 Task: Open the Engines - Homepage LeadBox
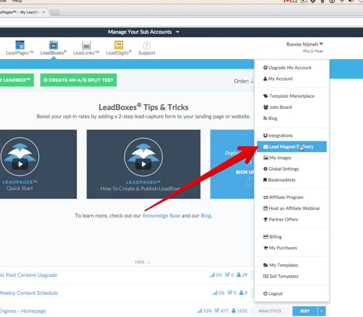click(23, 311)
